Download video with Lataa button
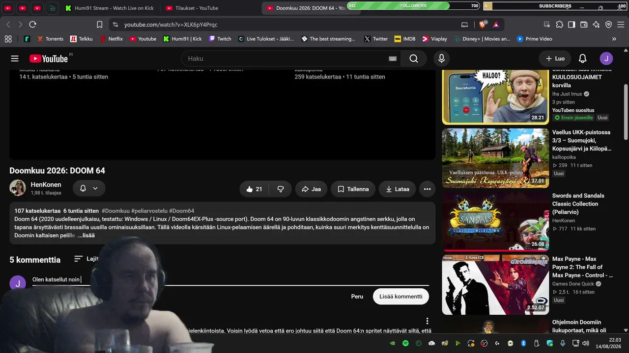629x353 pixels. 397,189
